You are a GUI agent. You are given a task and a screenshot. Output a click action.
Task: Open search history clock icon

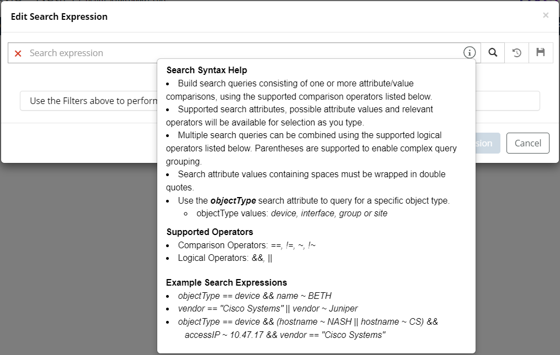pos(517,53)
